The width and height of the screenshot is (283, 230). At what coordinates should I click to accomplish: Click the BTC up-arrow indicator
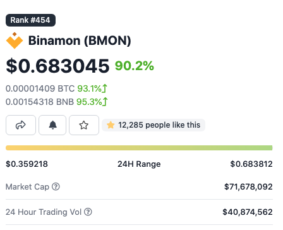point(105,88)
